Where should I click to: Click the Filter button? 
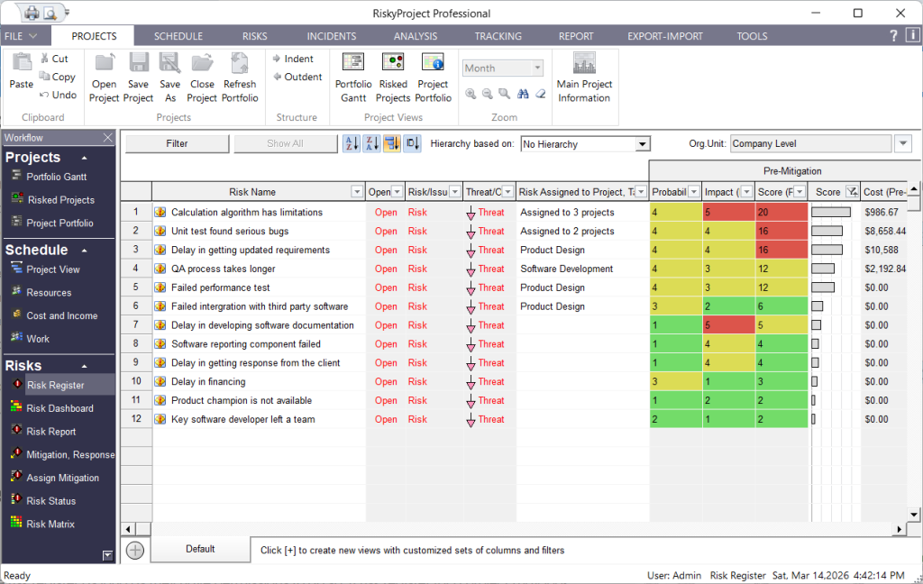coord(177,144)
